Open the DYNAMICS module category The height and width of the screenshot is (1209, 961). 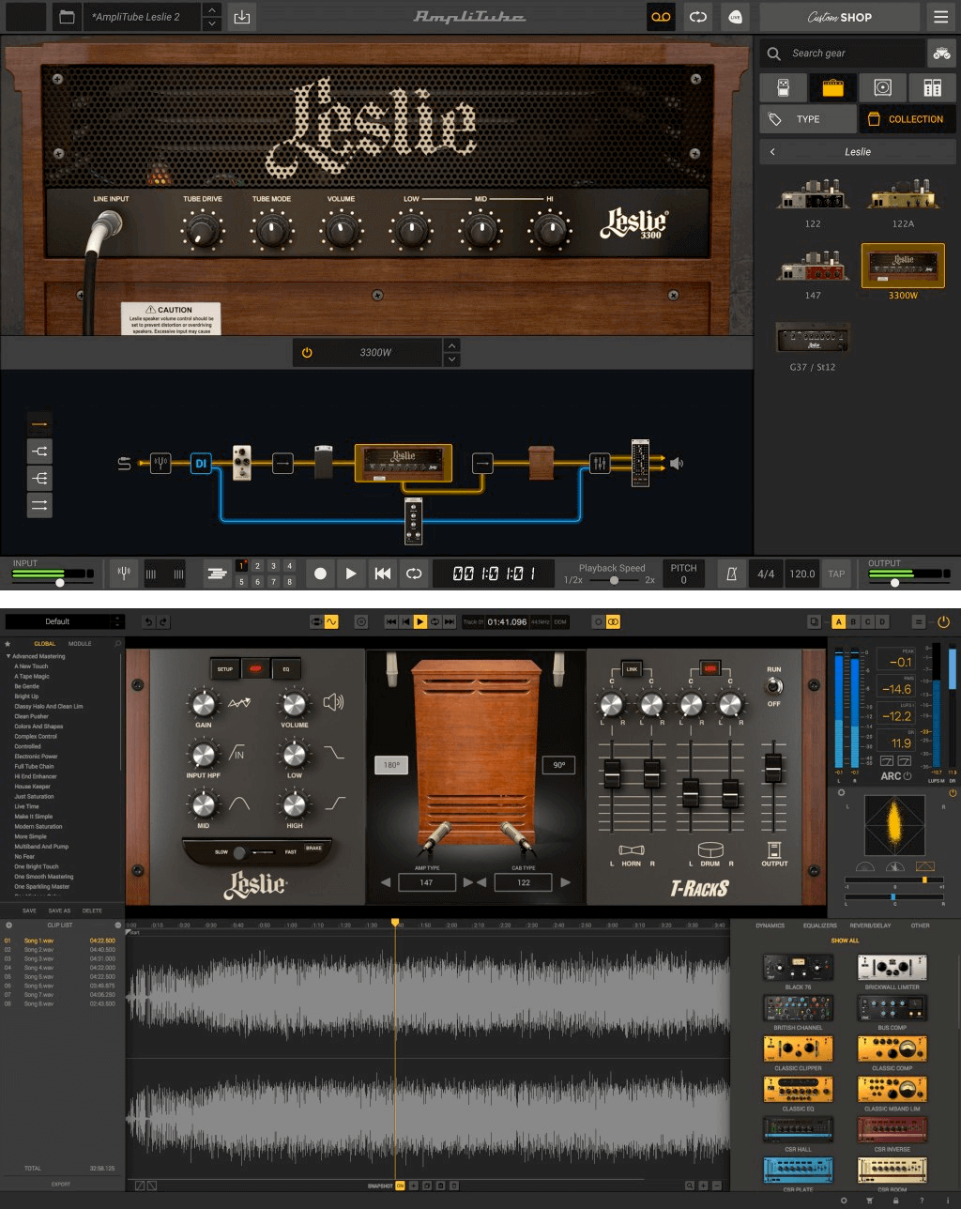coord(770,926)
